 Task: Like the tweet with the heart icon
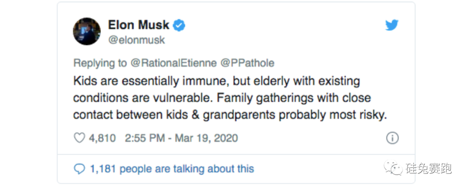coord(79,138)
